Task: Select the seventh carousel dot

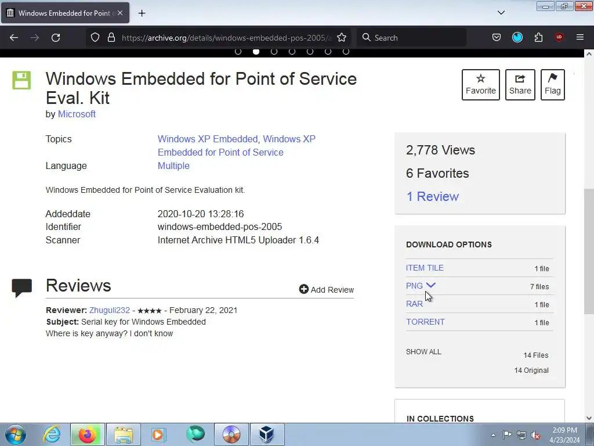Action: tap(346, 52)
